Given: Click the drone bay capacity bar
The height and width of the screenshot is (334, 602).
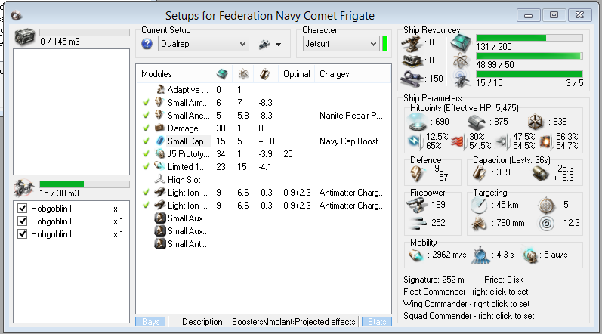Looking at the screenshot, I should pos(85,184).
